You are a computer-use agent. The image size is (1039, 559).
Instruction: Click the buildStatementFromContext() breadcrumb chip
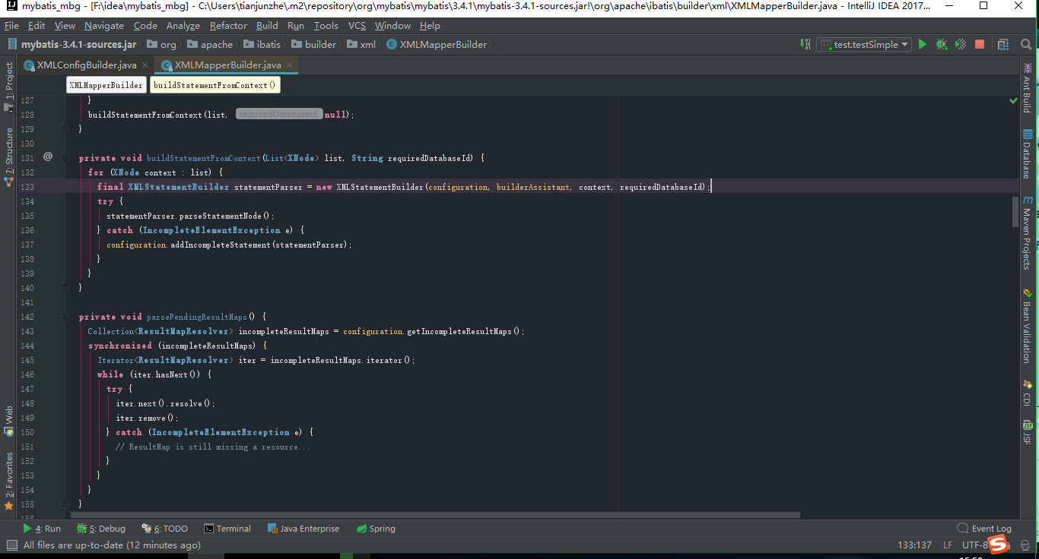pyautogui.click(x=215, y=84)
